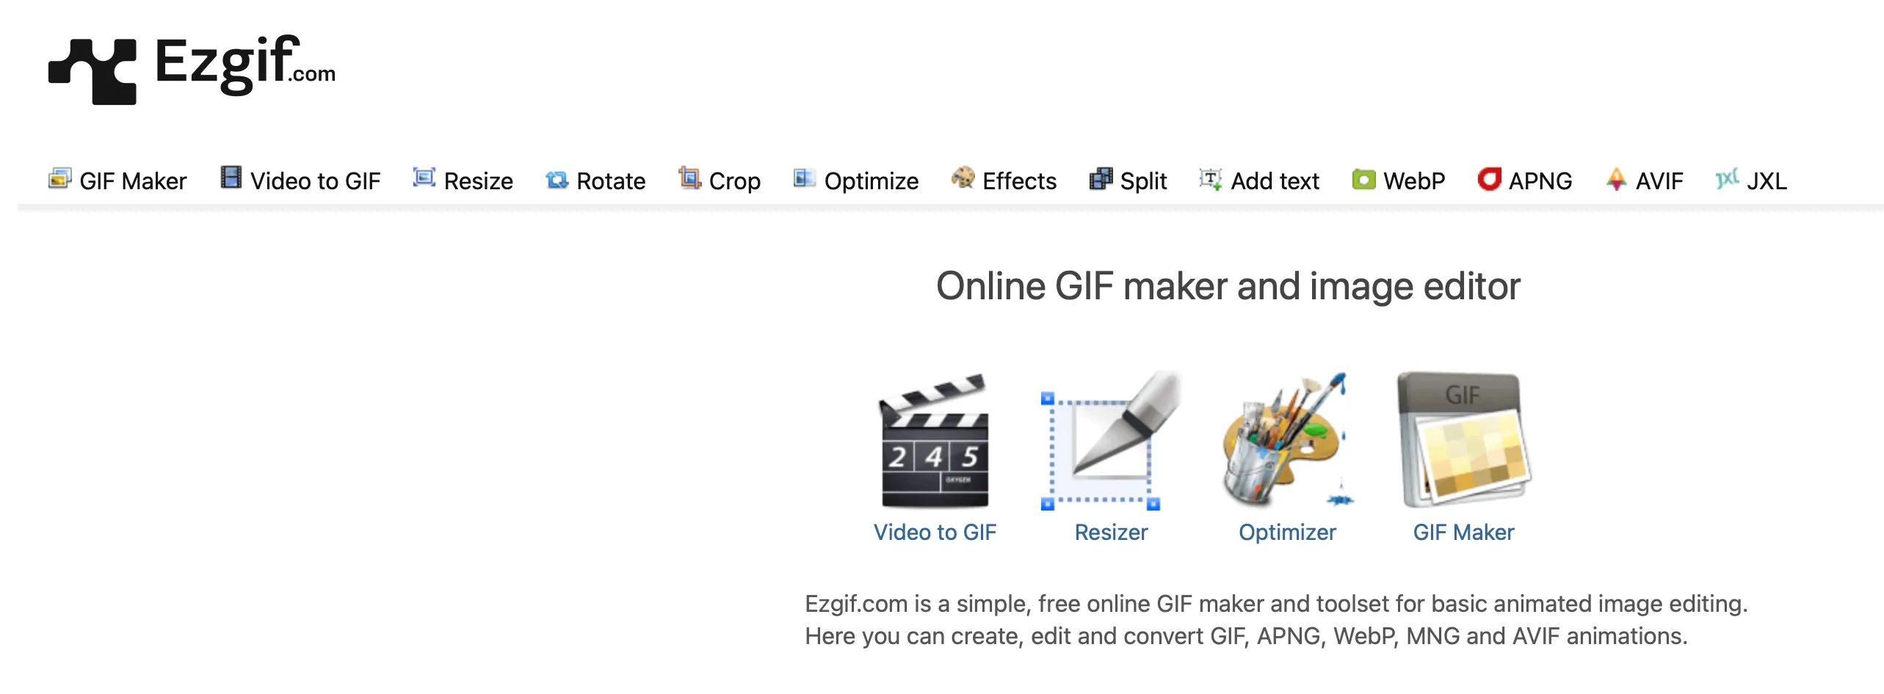Click the Add text T icon
The image size is (1884, 694).
[1211, 179]
